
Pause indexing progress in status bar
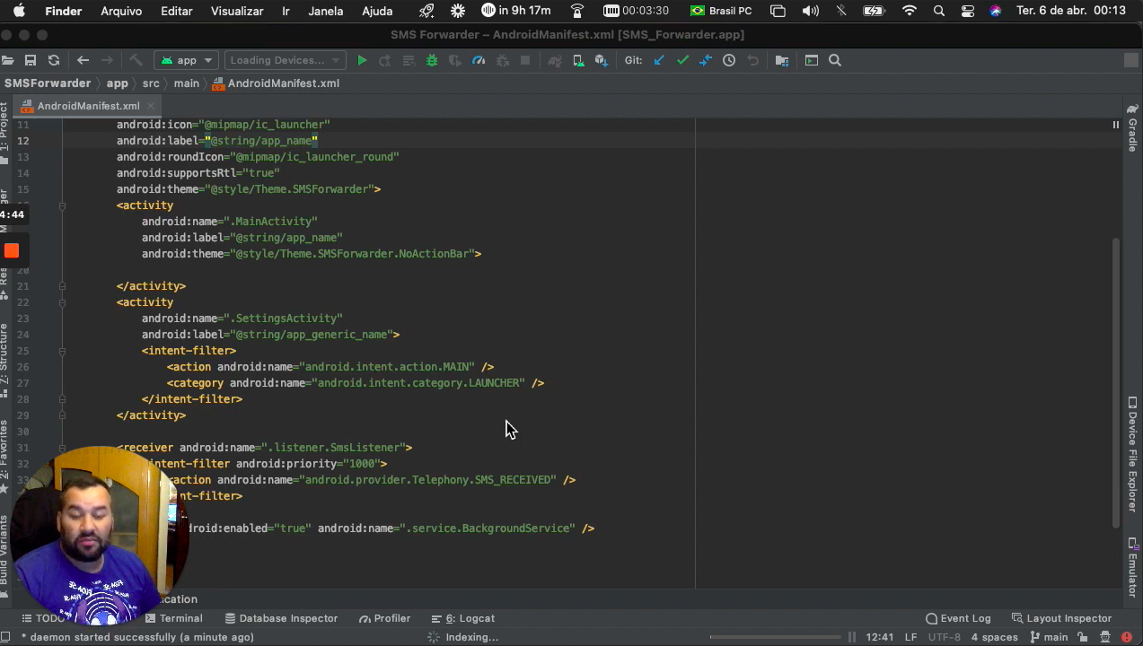pos(852,637)
